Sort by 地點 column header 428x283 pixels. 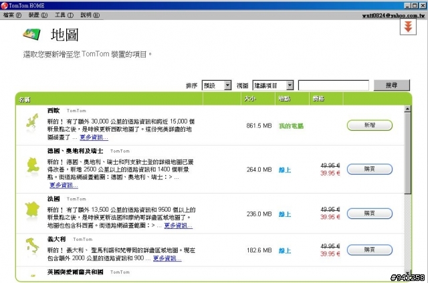coord(284,99)
